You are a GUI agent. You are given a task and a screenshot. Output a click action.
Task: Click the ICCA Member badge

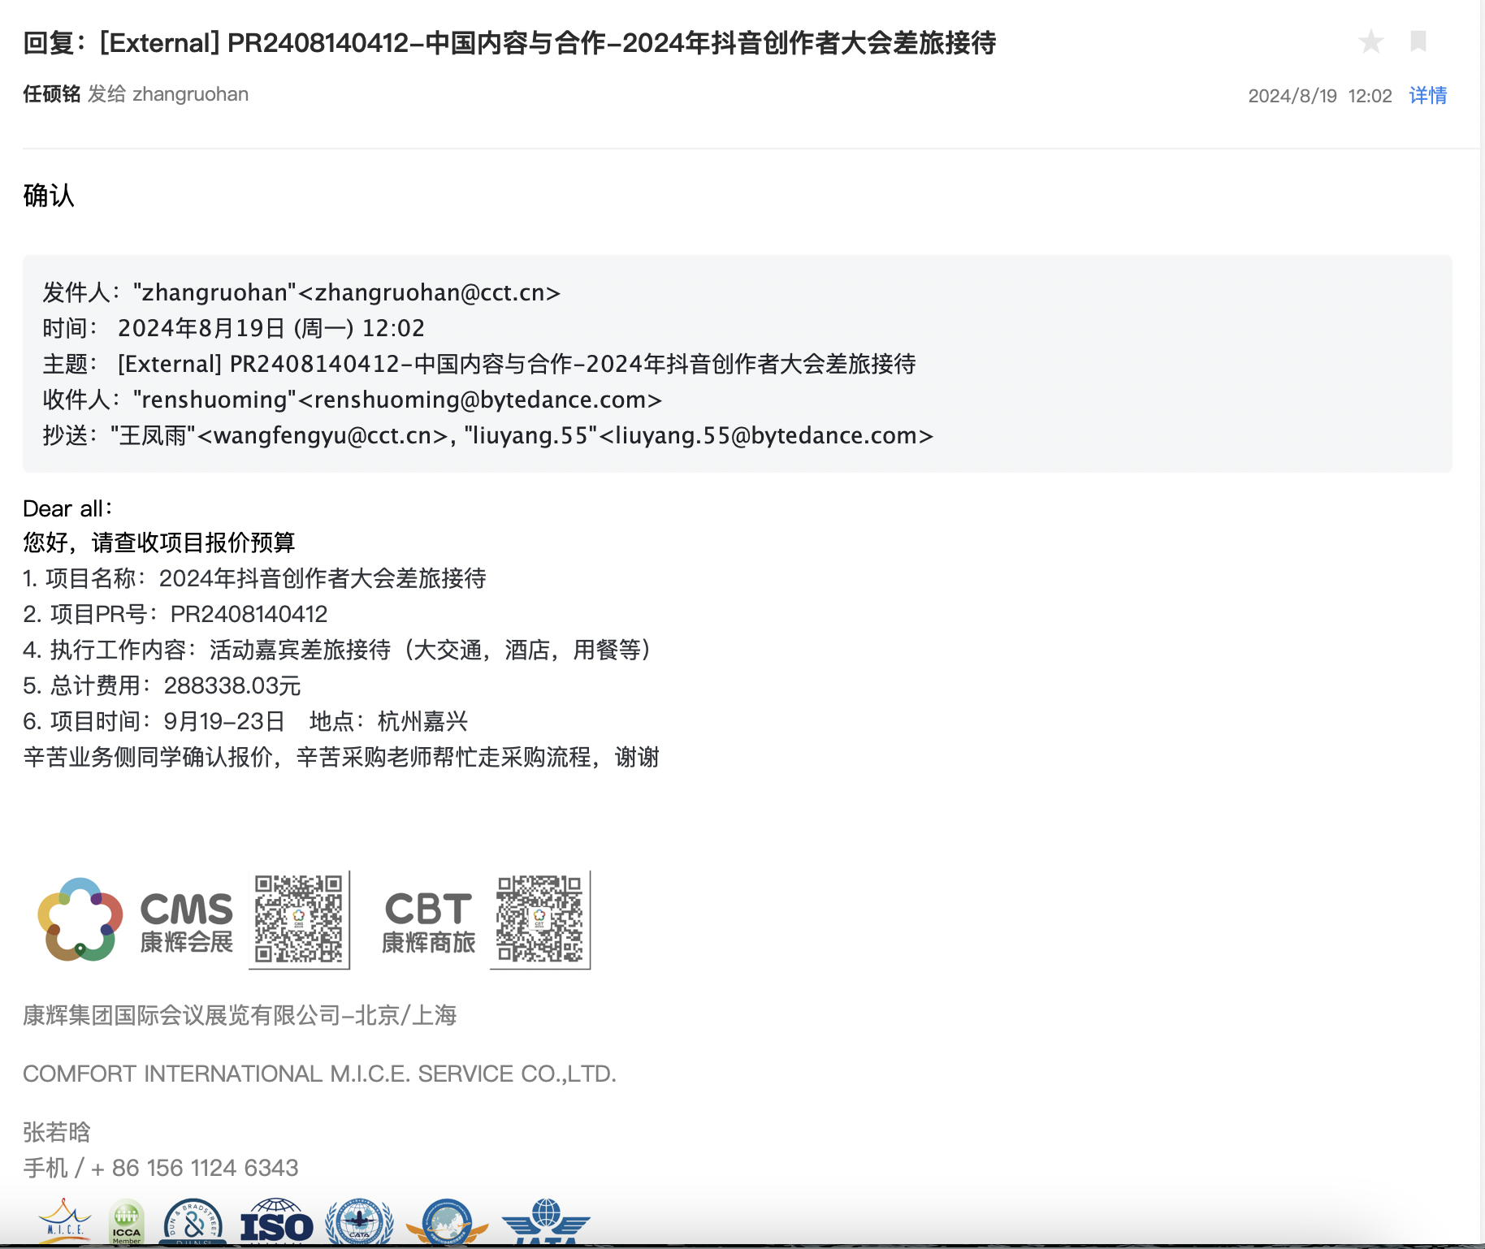point(127,1222)
